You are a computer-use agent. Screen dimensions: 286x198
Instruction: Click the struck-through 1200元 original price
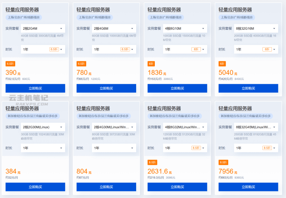pyautogui.click(x=96, y=79)
